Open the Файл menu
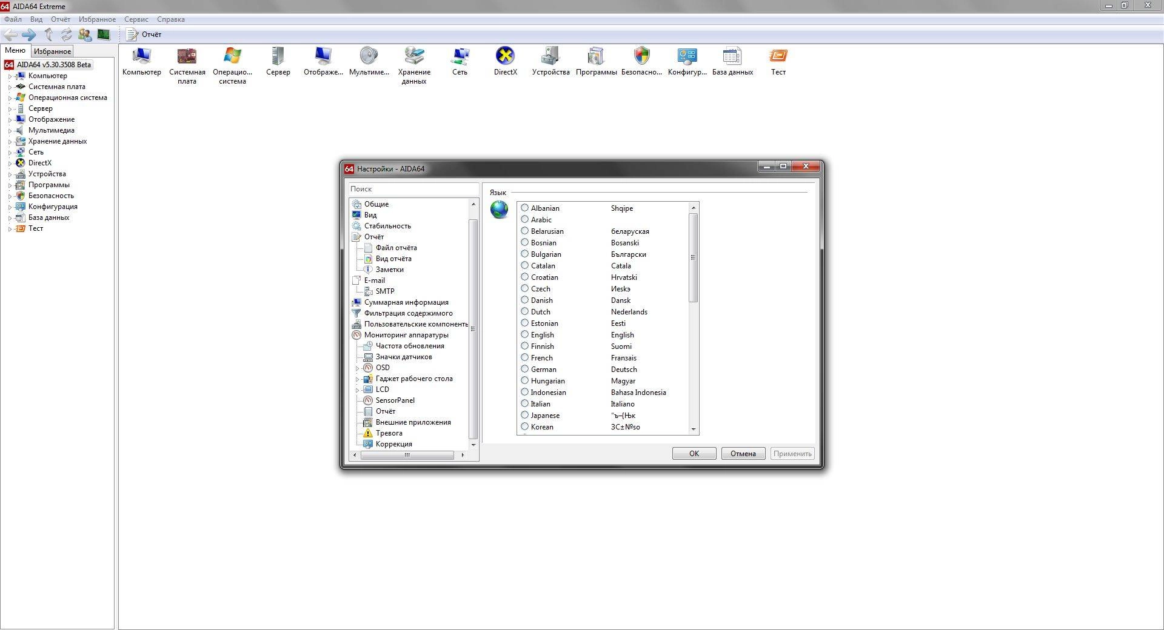1164x630 pixels. point(13,19)
